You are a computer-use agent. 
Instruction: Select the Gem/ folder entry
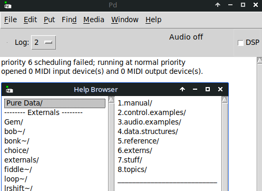tap(14, 122)
